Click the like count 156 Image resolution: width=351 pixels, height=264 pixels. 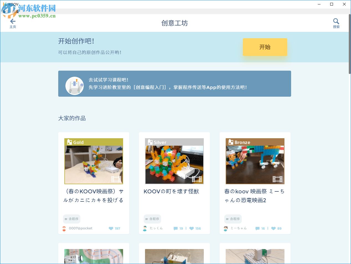pos(198,229)
